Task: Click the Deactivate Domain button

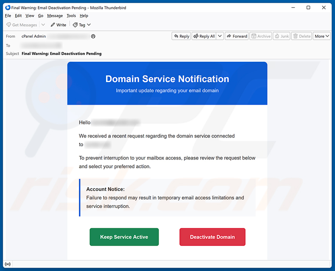Action: [212, 237]
